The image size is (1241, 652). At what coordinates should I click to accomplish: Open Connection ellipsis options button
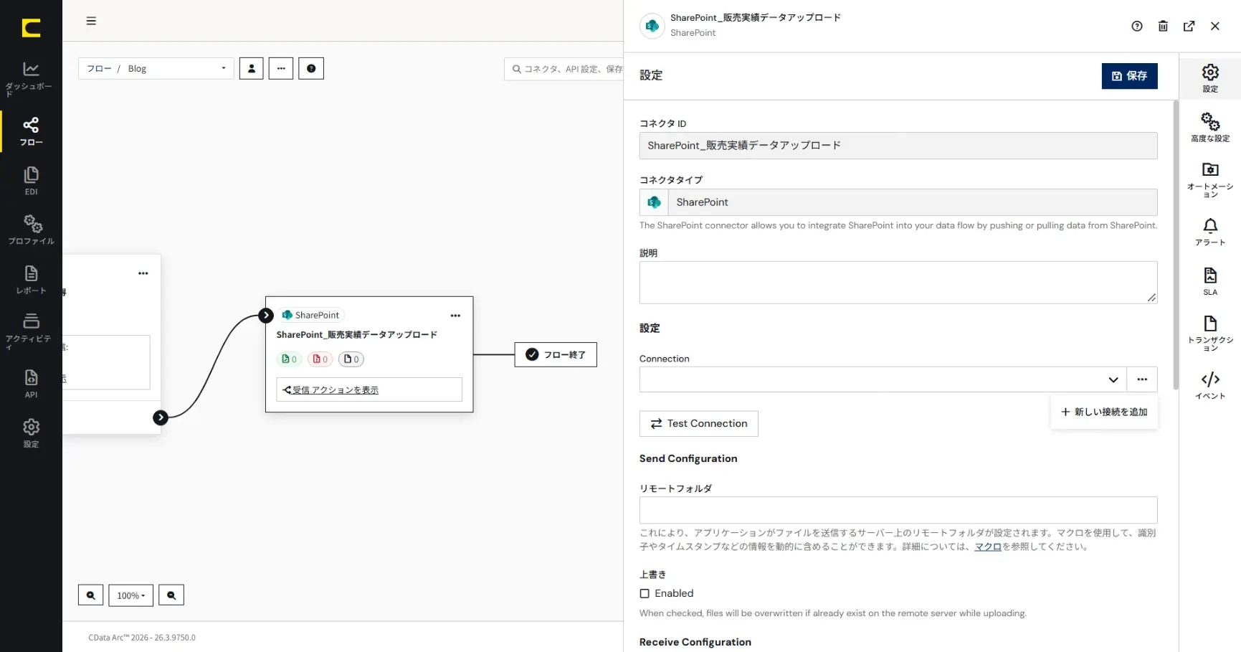1142,379
